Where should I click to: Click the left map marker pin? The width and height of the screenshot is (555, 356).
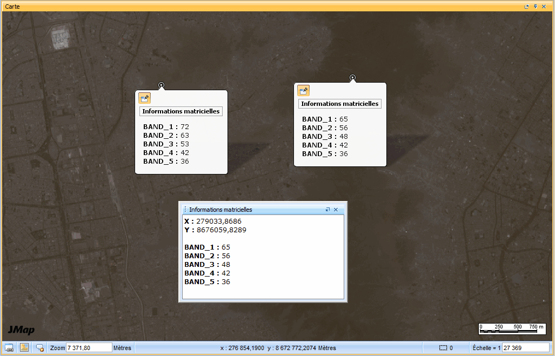pos(161,85)
